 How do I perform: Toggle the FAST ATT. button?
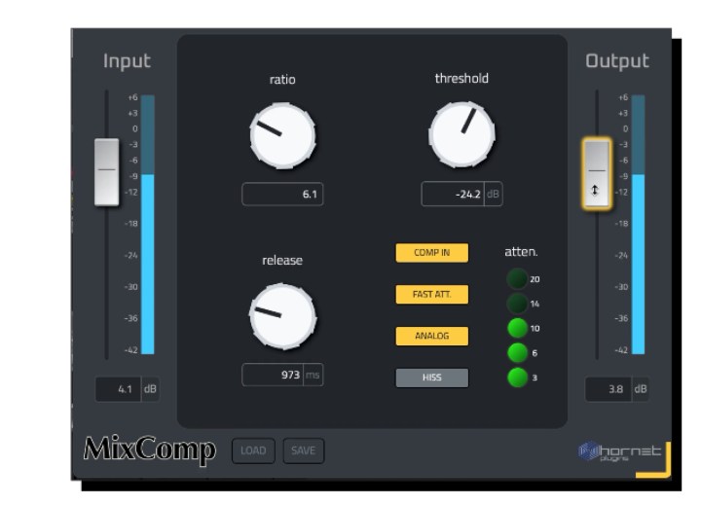coord(432,294)
